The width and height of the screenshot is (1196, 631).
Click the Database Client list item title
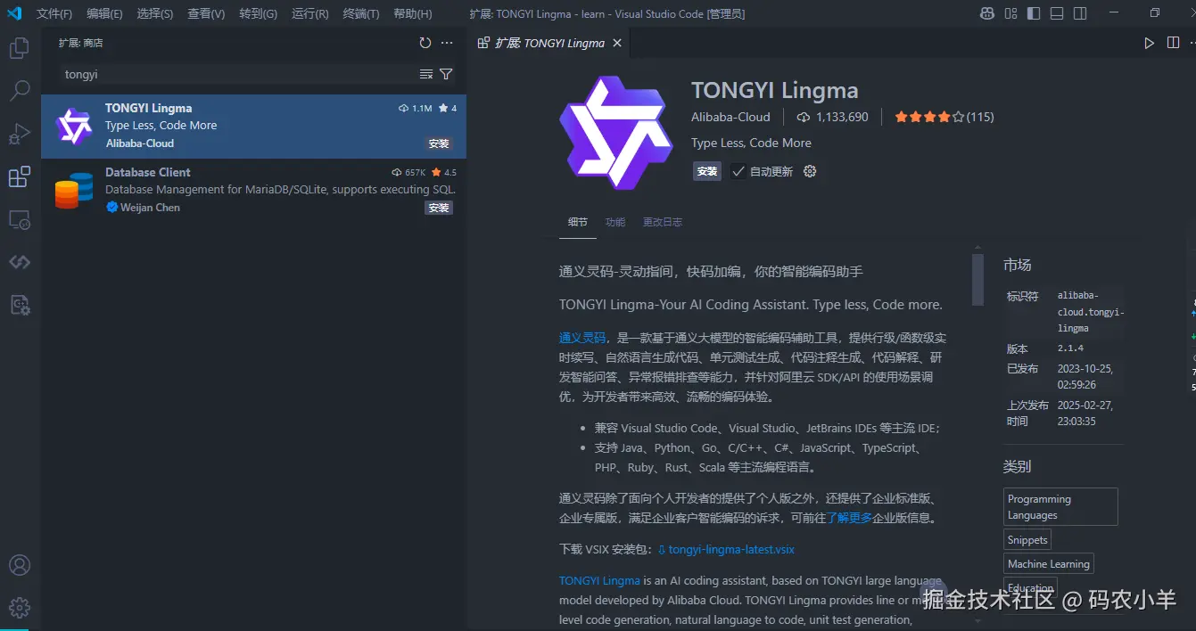(x=147, y=172)
